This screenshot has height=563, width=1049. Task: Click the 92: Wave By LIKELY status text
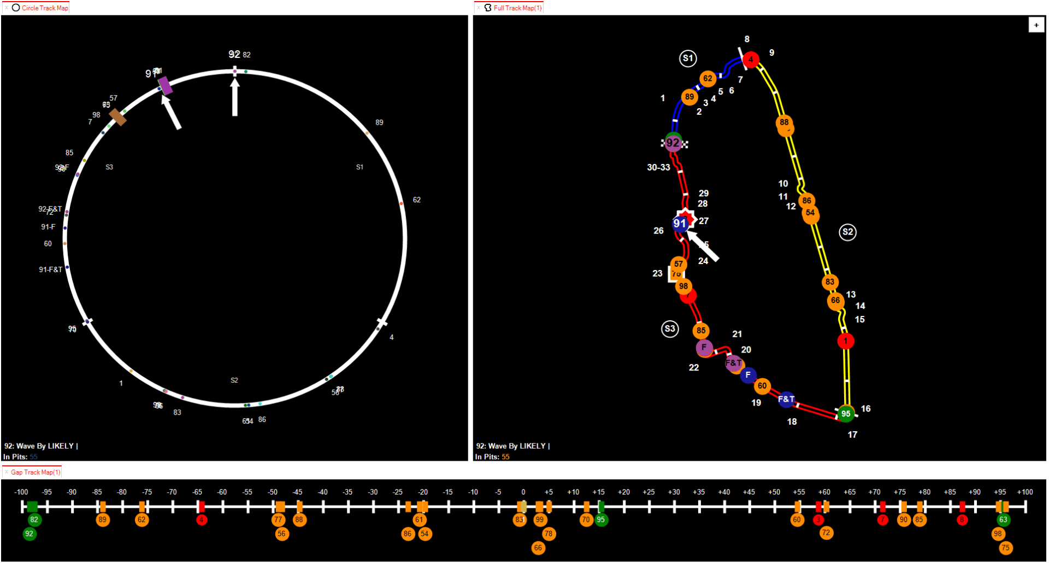point(511,445)
